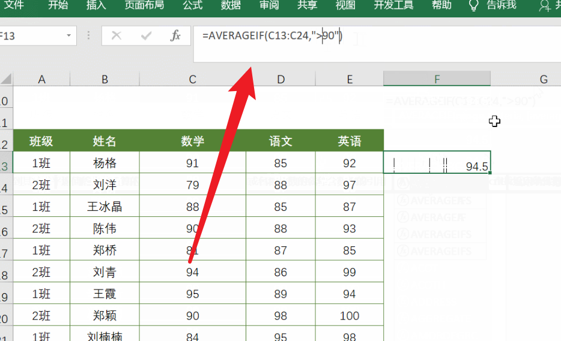561x341 pixels.
Task: Click the name cell 刘青
Action: point(105,271)
